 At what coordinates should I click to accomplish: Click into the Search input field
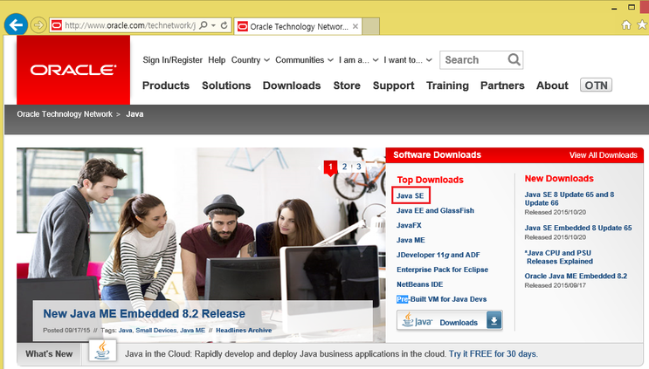coord(473,60)
